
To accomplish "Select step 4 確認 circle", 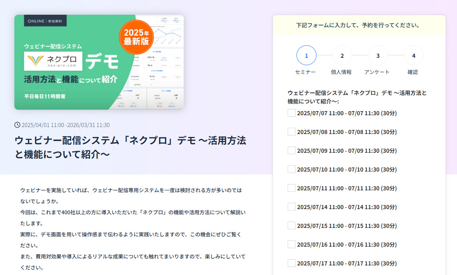I will (x=414, y=56).
